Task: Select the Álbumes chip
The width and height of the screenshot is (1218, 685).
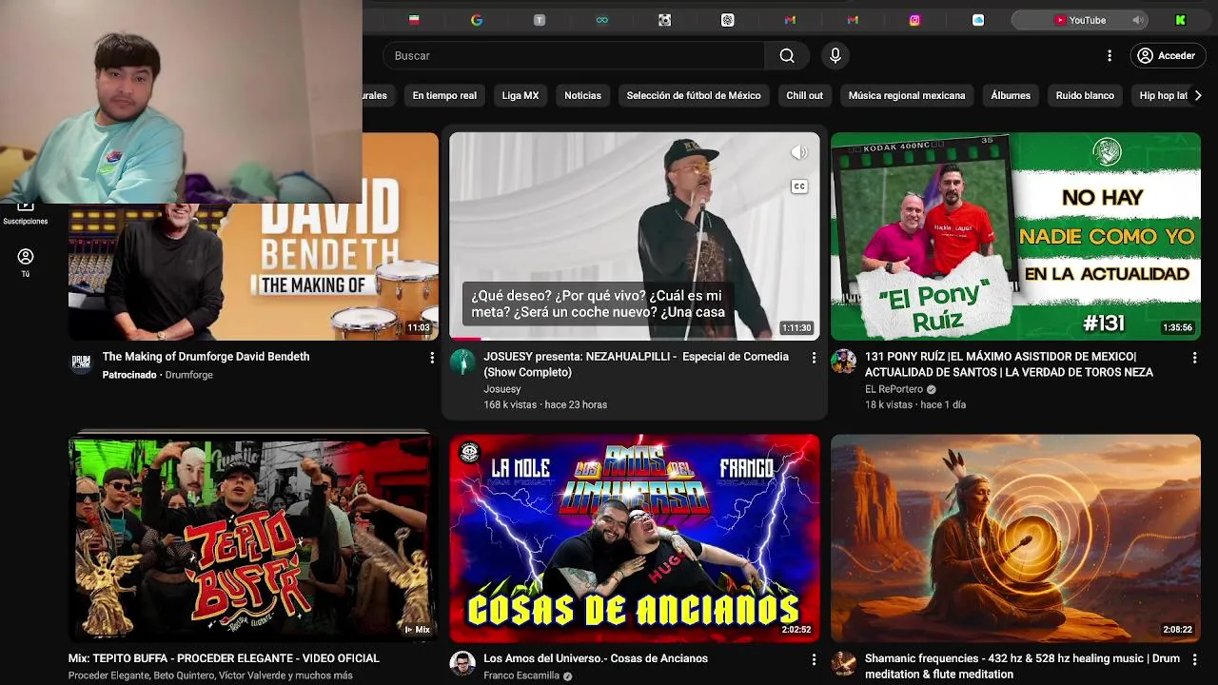Action: point(1011,95)
